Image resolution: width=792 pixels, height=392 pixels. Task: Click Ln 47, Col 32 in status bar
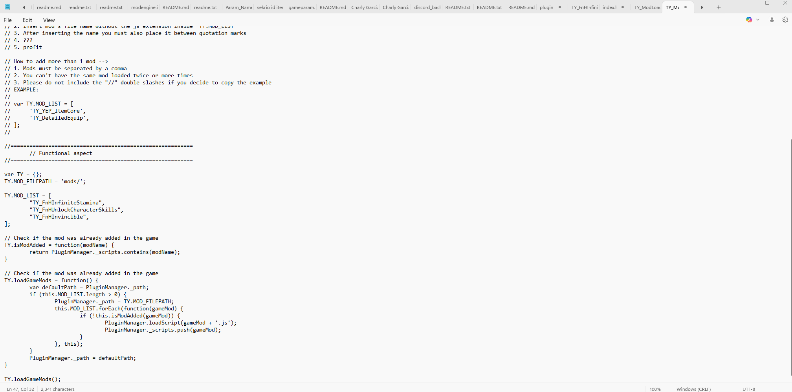(20, 389)
